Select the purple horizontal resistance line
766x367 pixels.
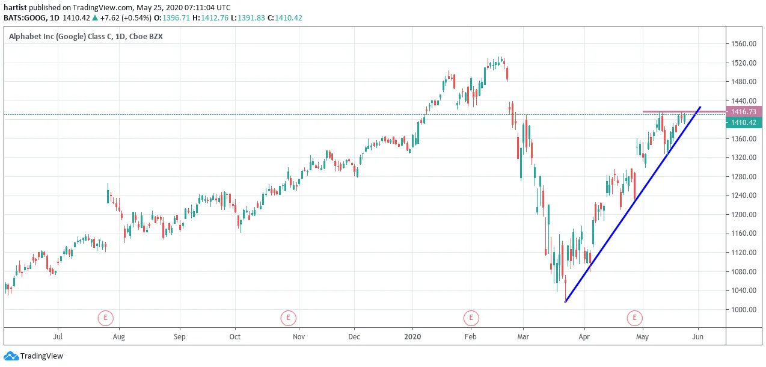(684, 111)
